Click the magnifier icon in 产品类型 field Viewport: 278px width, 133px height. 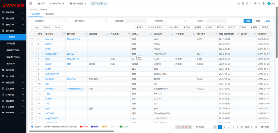185,21
